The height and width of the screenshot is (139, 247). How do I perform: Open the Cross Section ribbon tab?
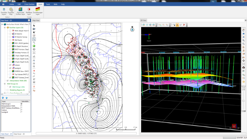point(29,4)
